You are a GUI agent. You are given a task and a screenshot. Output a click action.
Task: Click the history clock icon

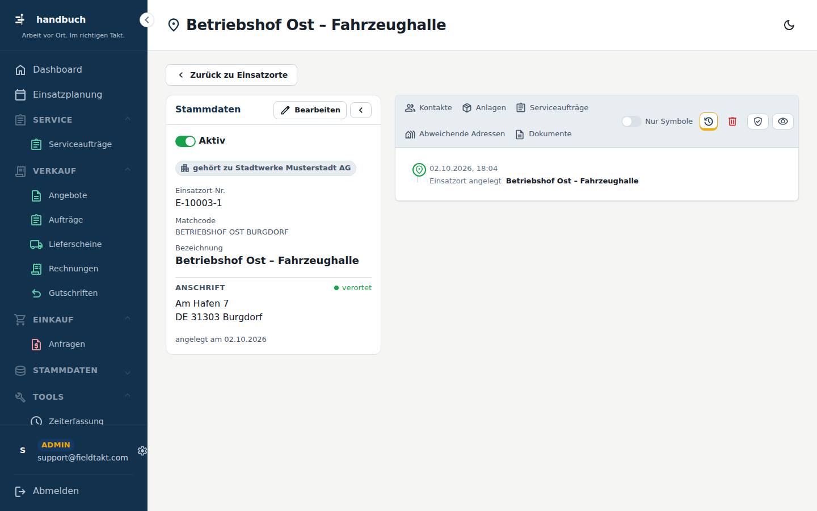tap(709, 122)
